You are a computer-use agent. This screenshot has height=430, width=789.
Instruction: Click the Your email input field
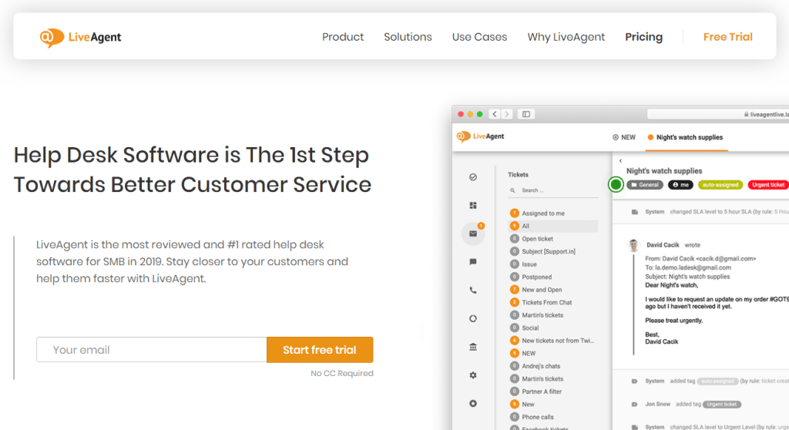152,350
